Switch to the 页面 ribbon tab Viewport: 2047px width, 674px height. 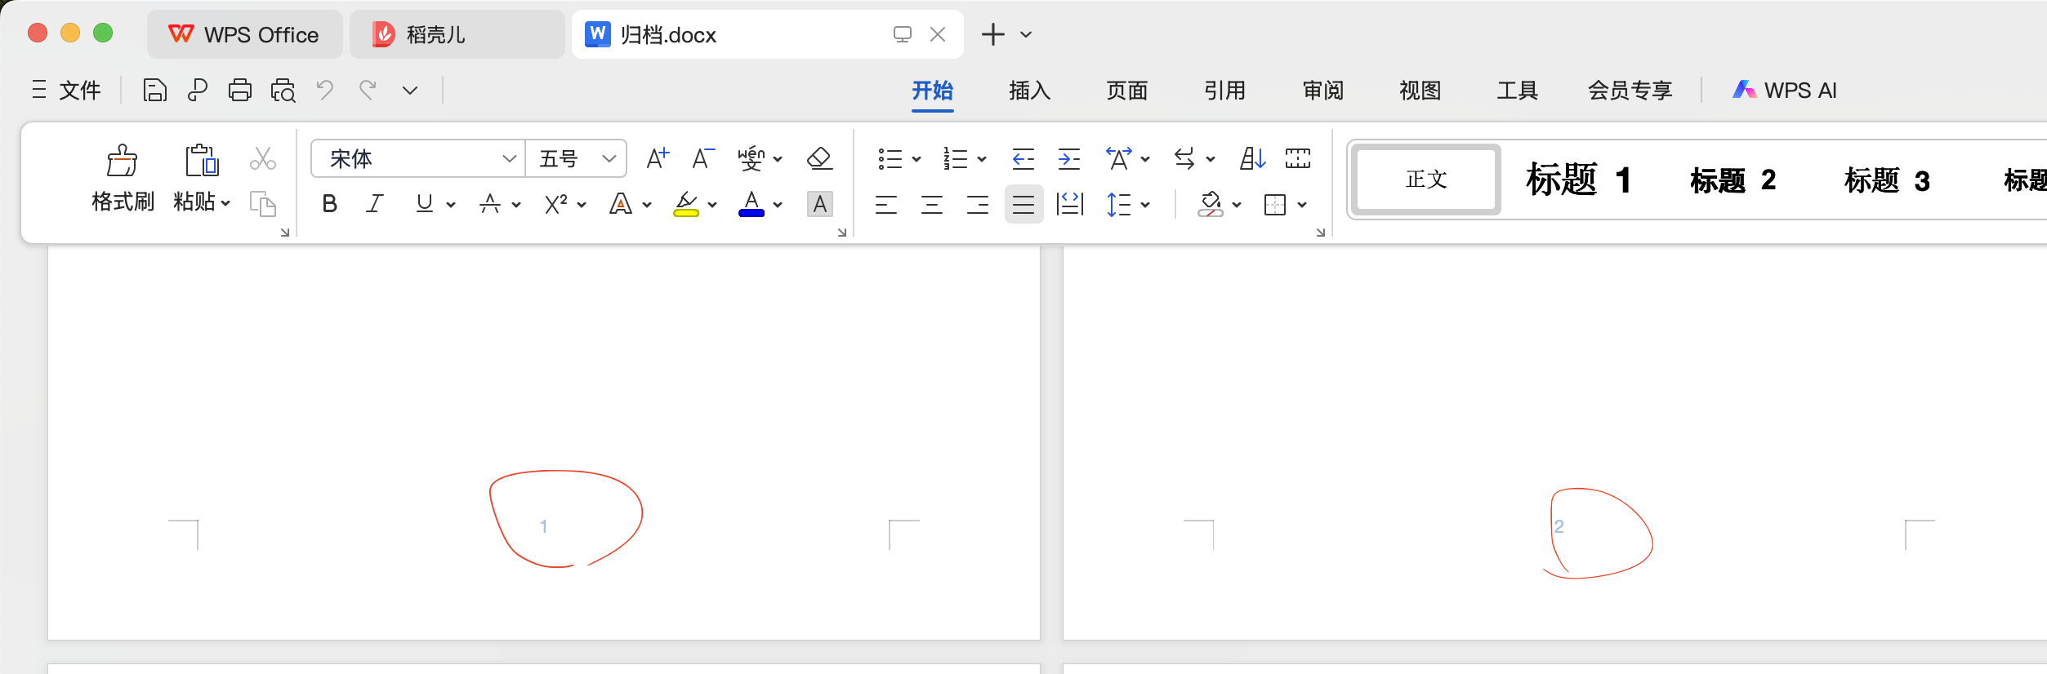coord(1127,90)
